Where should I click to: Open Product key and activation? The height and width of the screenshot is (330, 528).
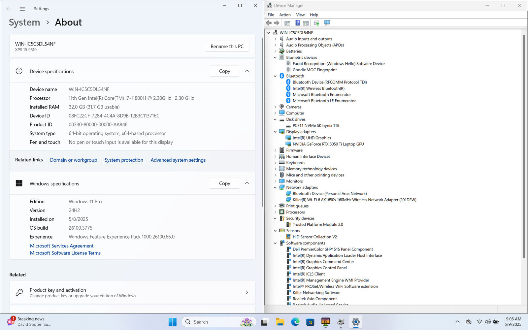[132, 292]
